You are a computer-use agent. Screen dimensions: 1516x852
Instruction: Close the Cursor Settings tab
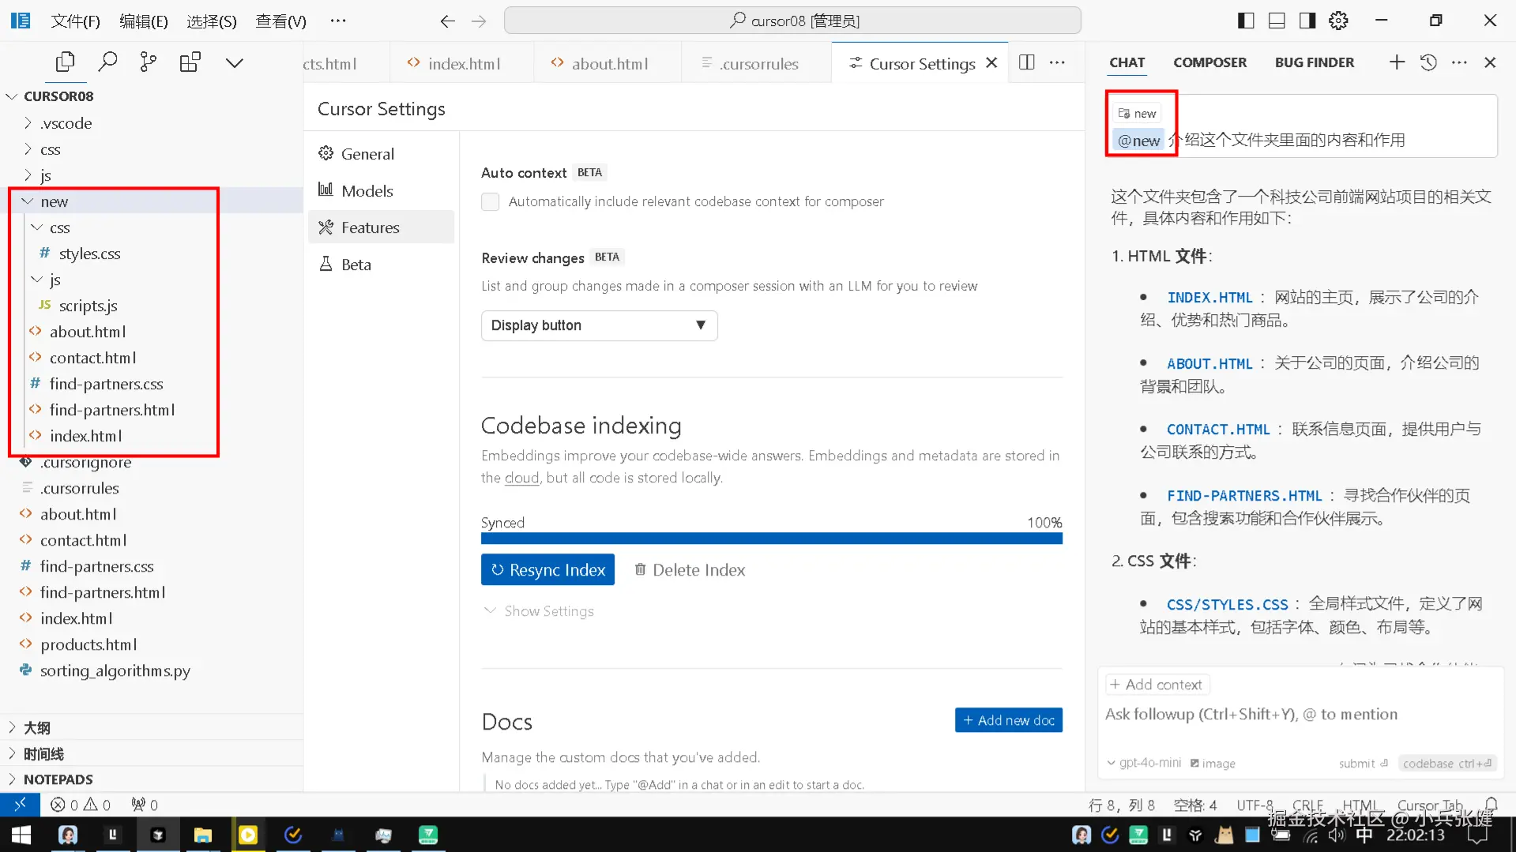coord(992,63)
